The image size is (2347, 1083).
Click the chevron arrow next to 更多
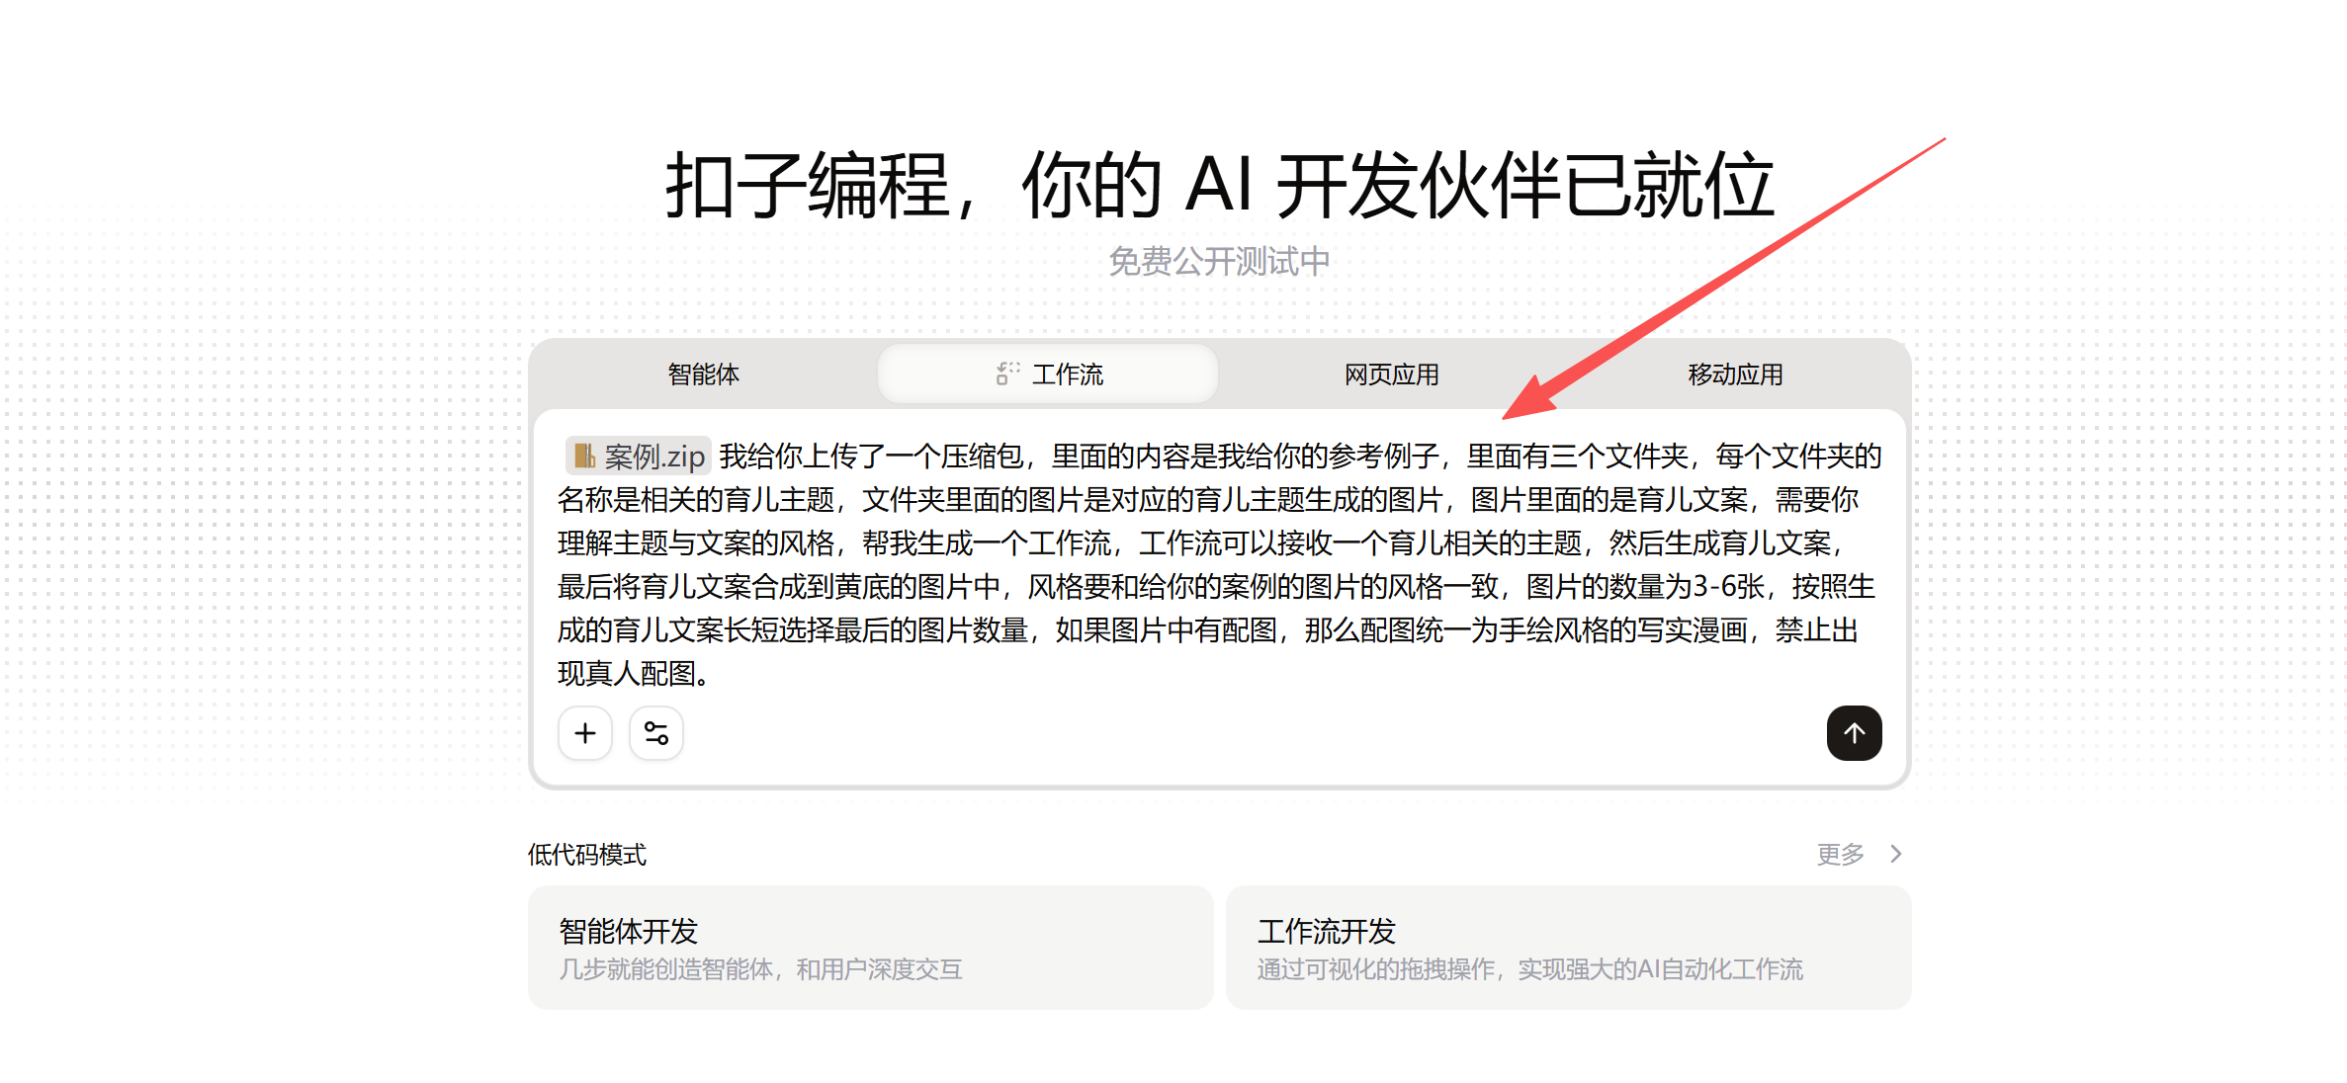pos(1895,854)
